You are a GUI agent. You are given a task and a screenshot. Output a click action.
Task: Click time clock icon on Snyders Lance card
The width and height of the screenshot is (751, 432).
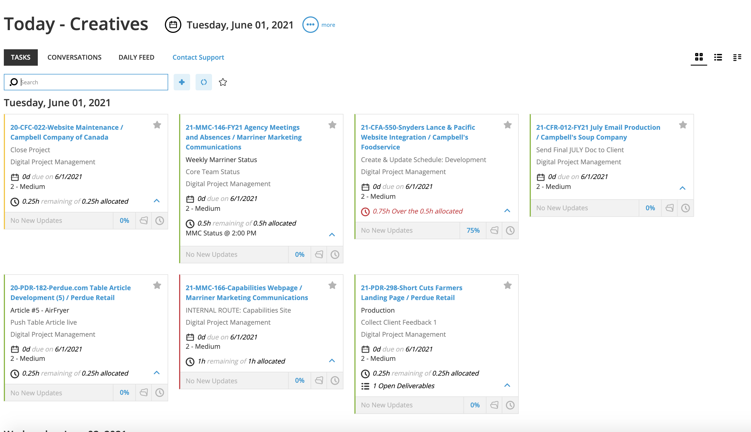510,230
